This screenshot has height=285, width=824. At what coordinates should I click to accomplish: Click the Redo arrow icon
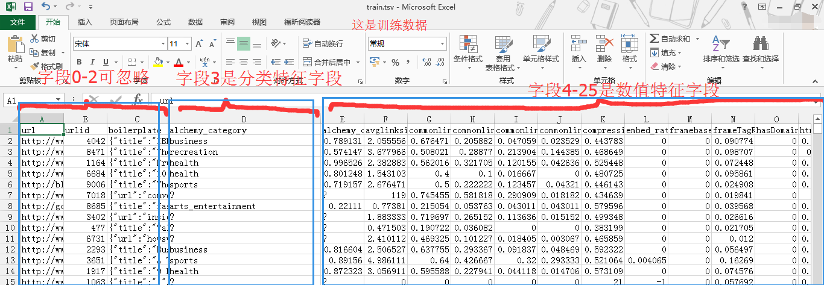coord(69,7)
